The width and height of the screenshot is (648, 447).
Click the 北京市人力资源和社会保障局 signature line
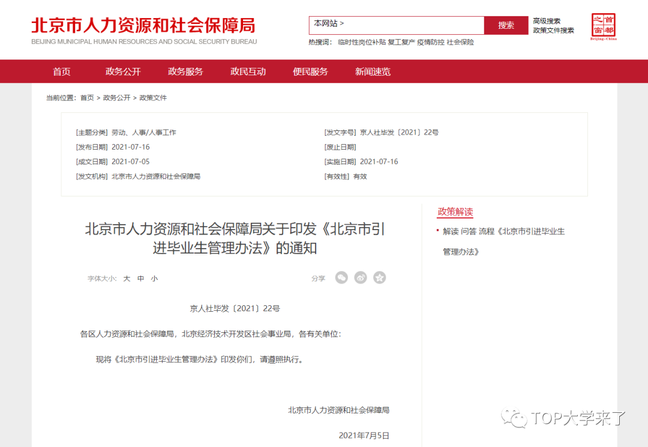(338, 410)
